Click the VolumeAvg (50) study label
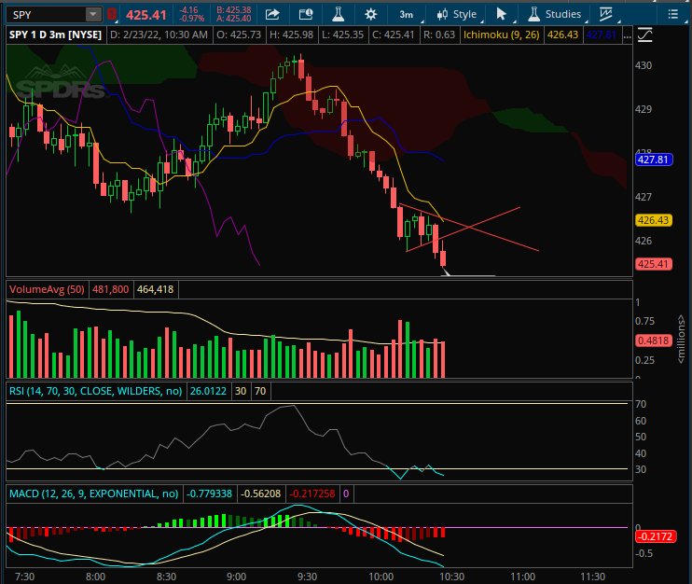 tap(47, 289)
